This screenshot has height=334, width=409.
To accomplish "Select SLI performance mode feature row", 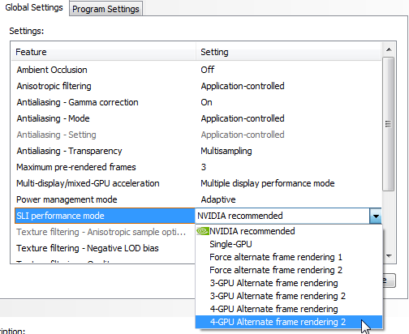I will click(105, 216).
